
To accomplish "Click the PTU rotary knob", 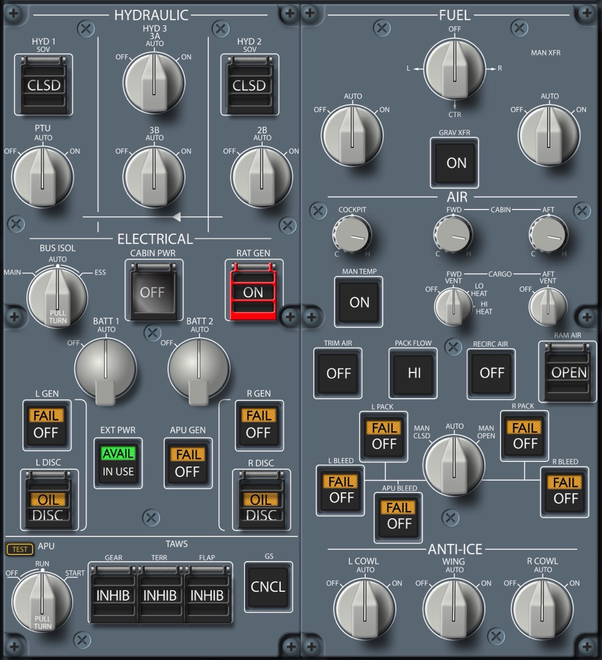I will tap(42, 177).
